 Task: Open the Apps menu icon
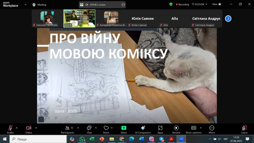pos(160,128)
